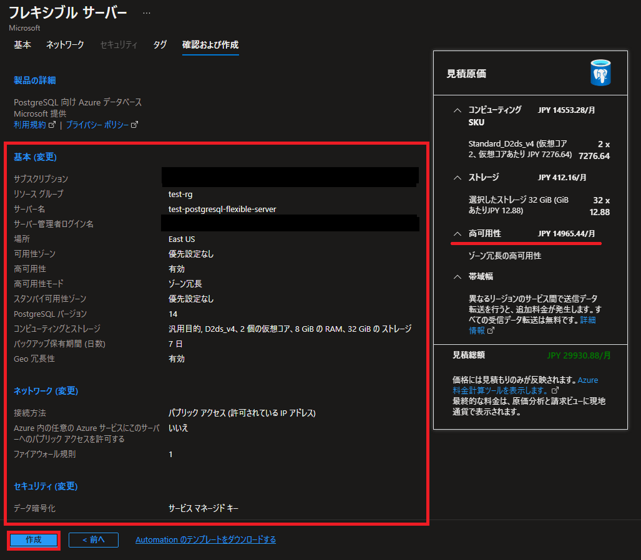Click ネットワーク (変更) to edit networking
Viewport: 641px width, 560px height.
click(46, 391)
